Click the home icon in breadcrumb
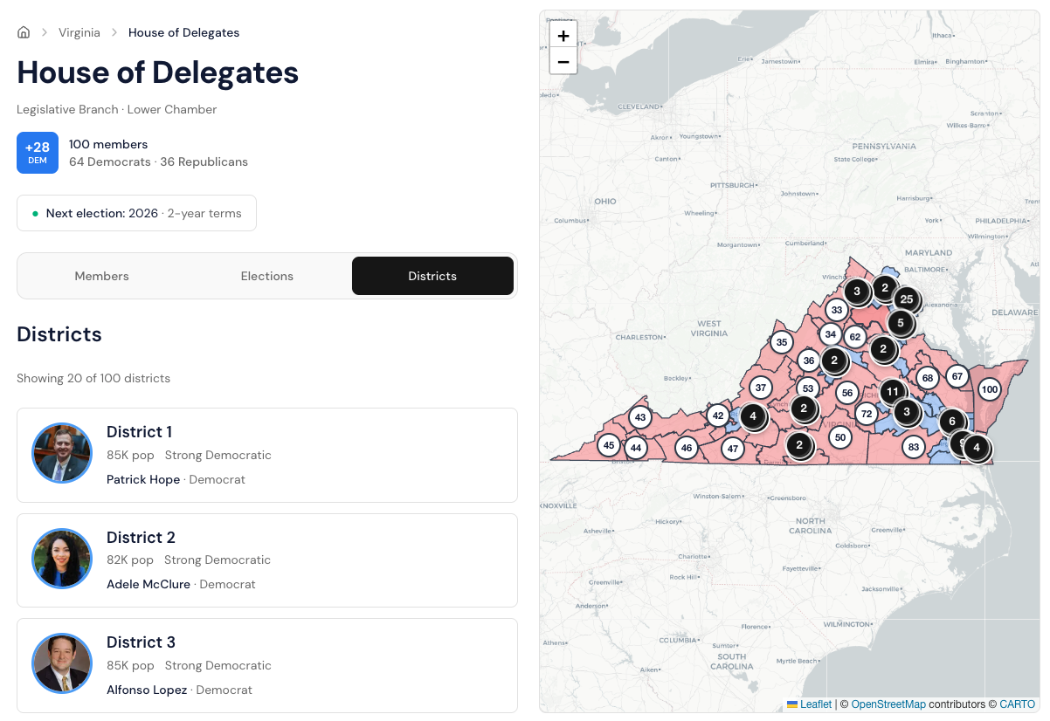Image resolution: width=1050 pixels, height=721 pixels. tap(24, 32)
